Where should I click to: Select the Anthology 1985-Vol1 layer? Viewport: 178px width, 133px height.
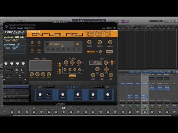pyautogui.click(x=14, y=37)
